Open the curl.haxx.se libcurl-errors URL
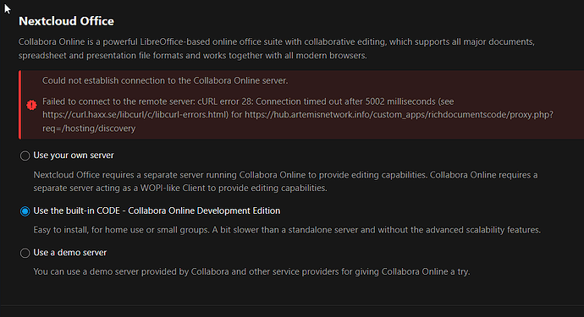The height and width of the screenshot is (317, 584). coord(135,115)
